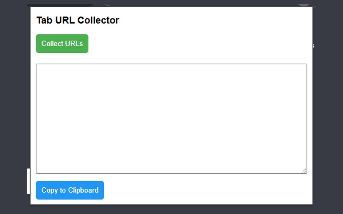Click the top border of the text area
Screen dimensions: 343x214
pos(171,64)
